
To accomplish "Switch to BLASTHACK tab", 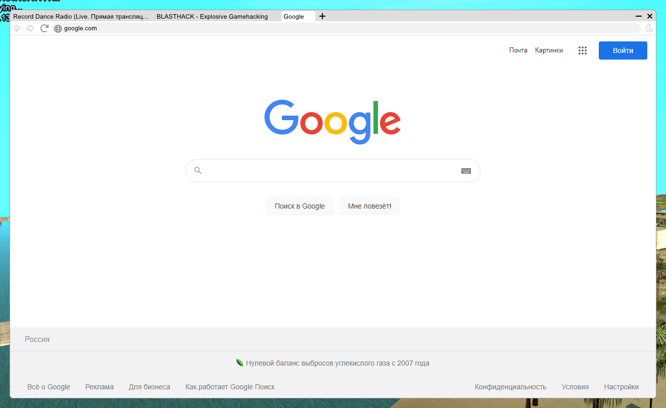I will tap(212, 17).
